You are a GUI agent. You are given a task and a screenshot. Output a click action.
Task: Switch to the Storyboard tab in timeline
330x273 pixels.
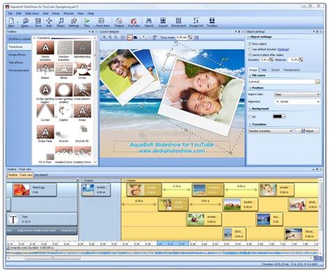pos(41,175)
